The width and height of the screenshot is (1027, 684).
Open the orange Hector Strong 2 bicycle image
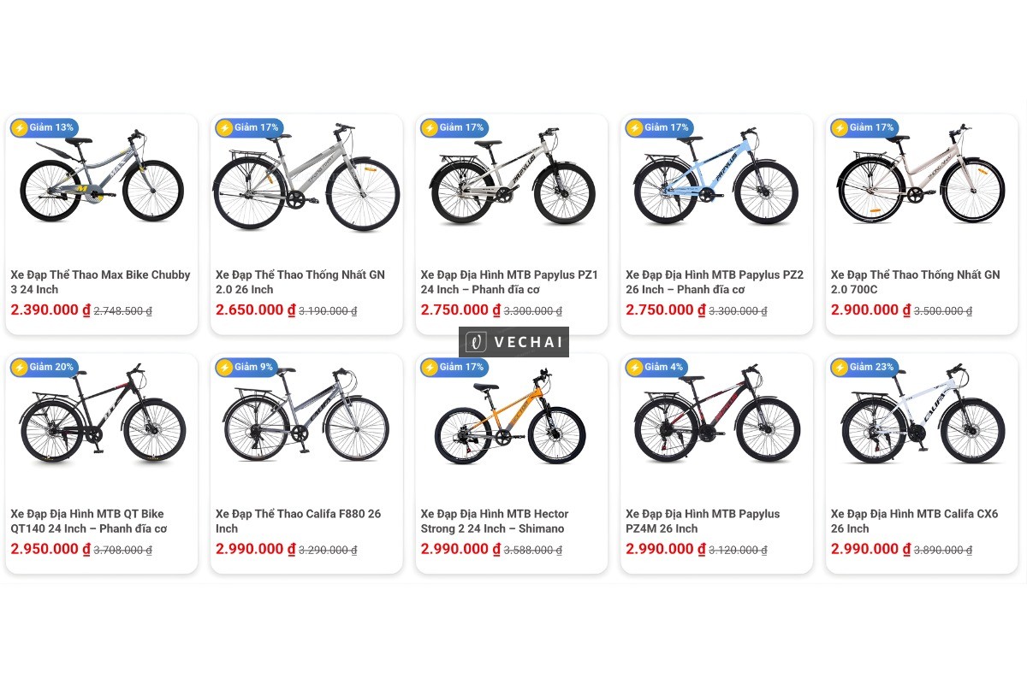coord(511,419)
